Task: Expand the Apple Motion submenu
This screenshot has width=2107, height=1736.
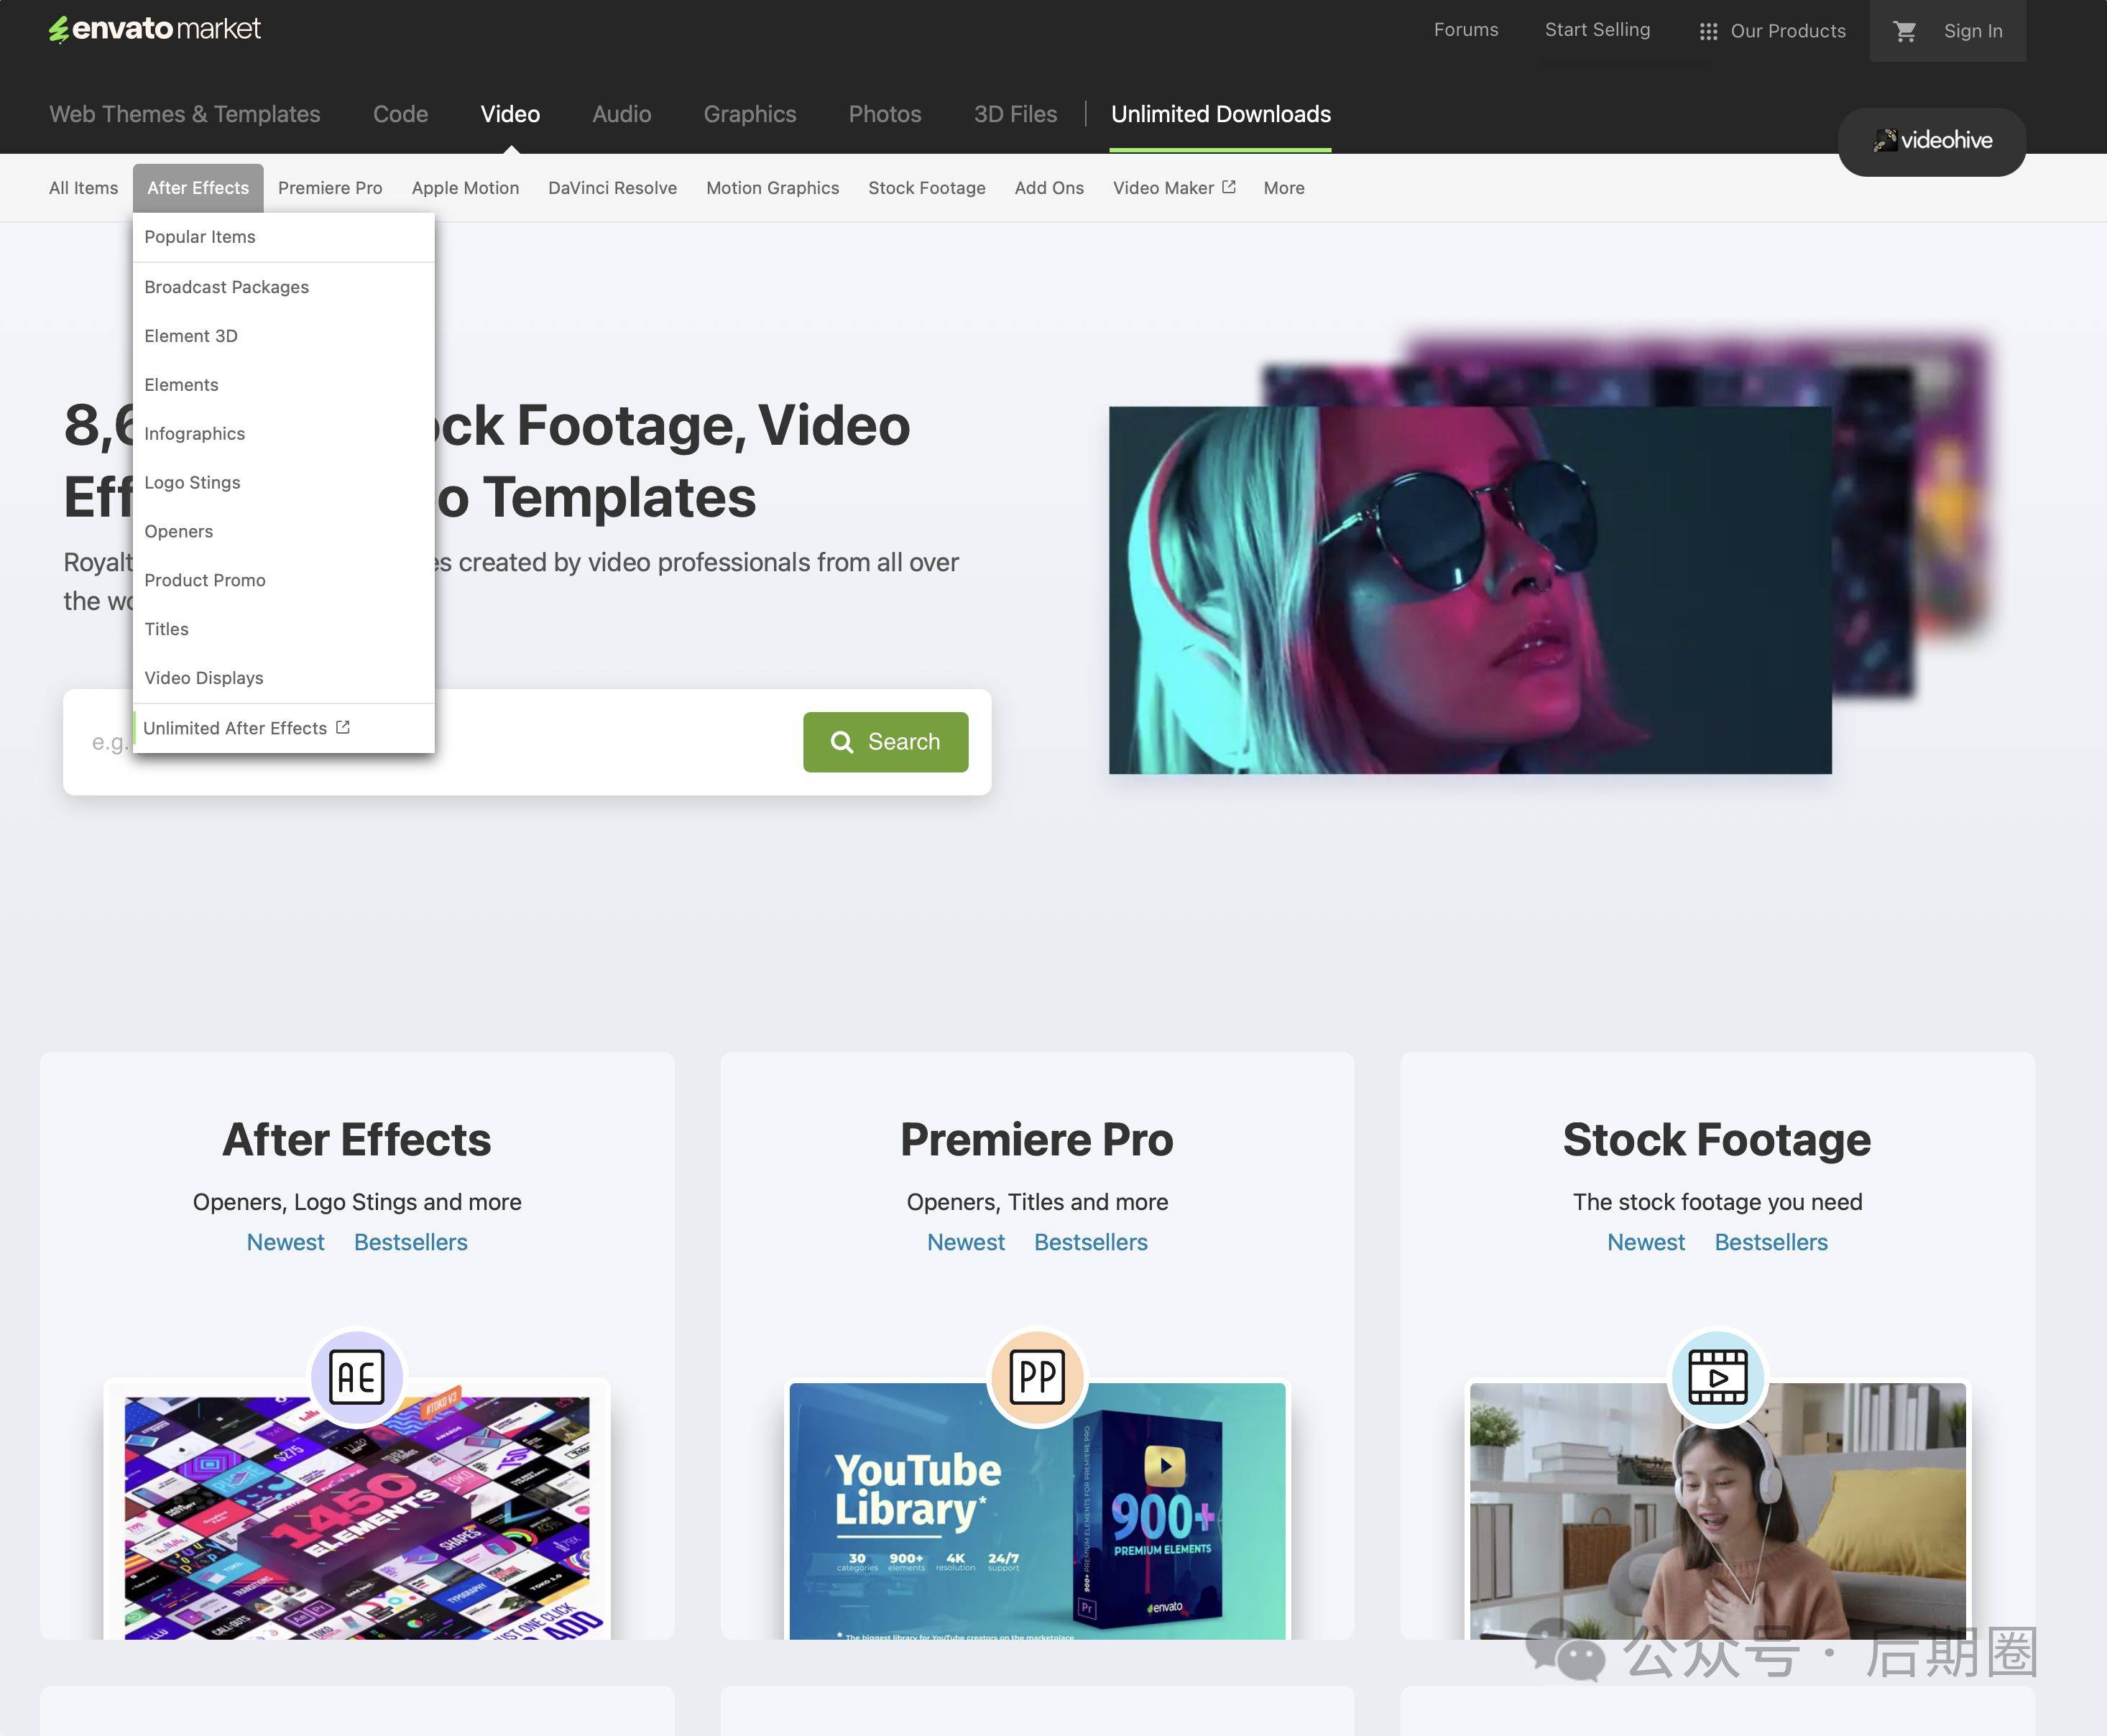Action: tap(465, 188)
